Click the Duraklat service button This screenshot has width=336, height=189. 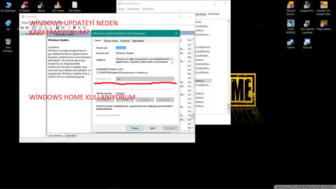coord(145,100)
